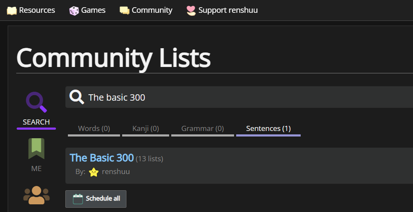Focus the search field containing "The basic 300"
The height and width of the screenshot is (212, 413).
coord(239,97)
